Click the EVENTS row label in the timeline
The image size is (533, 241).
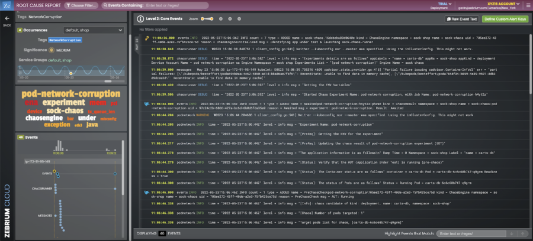click(x=47, y=174)
